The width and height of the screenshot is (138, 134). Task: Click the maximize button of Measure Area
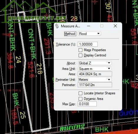(x=102, y=26)
